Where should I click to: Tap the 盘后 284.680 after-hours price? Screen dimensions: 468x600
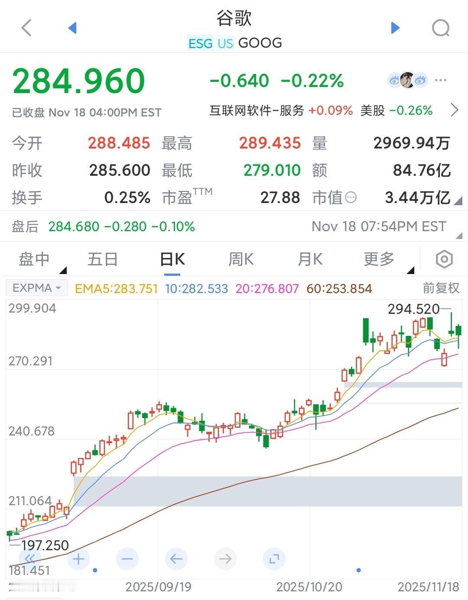coord(74,226)
